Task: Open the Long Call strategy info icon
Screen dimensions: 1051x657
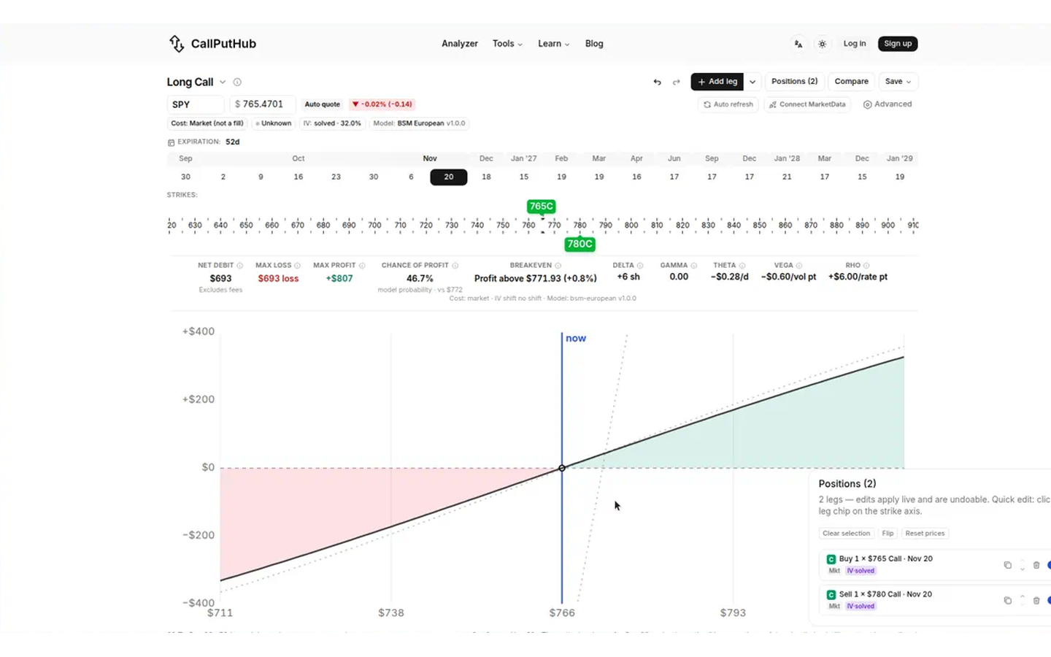Action: [x=237, y=82]
